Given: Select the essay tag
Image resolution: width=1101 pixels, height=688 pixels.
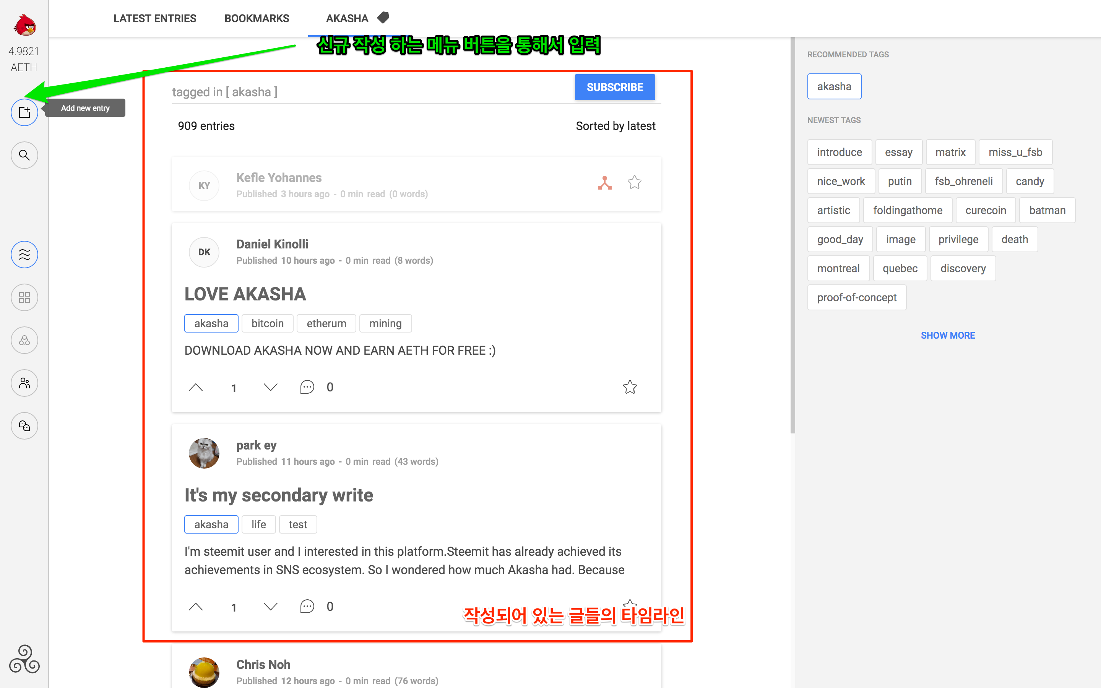Looking at the screenshot, I should pos(898,152).
